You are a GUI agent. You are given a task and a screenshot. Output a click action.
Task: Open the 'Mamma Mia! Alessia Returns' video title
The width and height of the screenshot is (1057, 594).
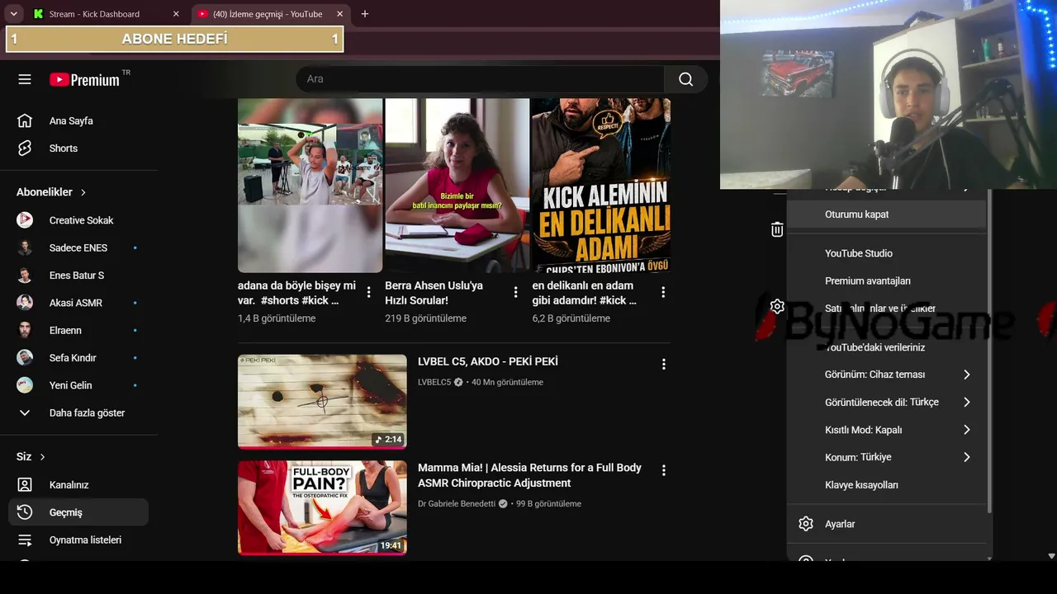tap(529, 475)
